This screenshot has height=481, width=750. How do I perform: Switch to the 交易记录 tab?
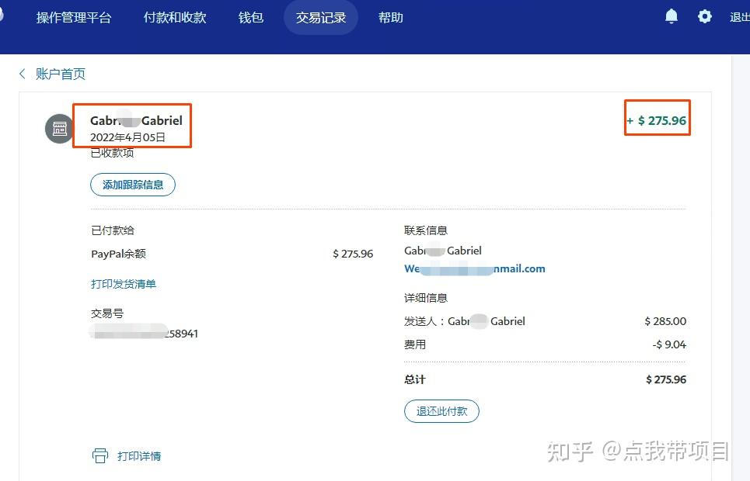320,17
